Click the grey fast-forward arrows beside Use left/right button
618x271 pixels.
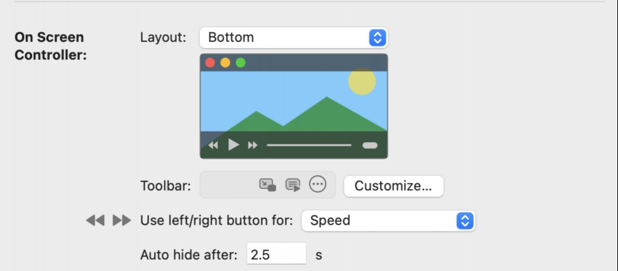[x=122, y=220]
